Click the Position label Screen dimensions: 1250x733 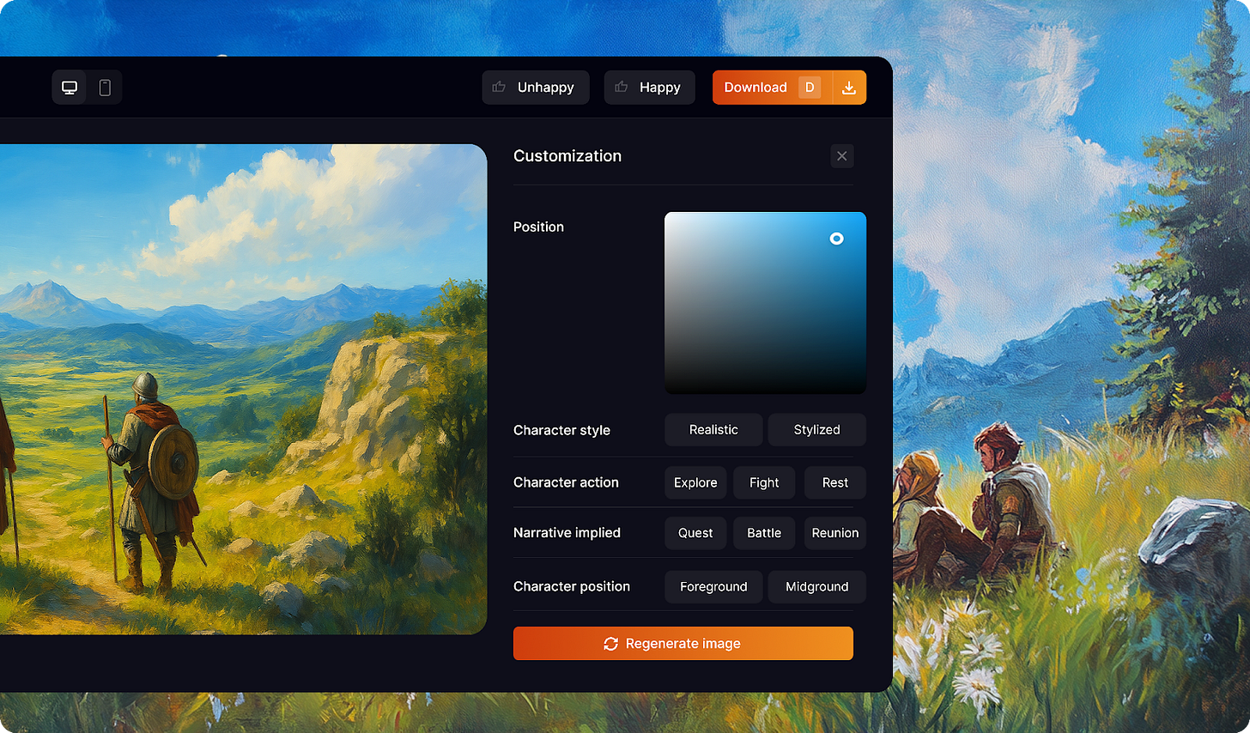pos(538,227)
